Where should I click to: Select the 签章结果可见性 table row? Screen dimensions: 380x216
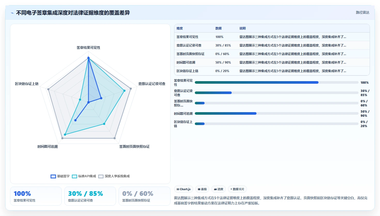[x=272, y=37]
